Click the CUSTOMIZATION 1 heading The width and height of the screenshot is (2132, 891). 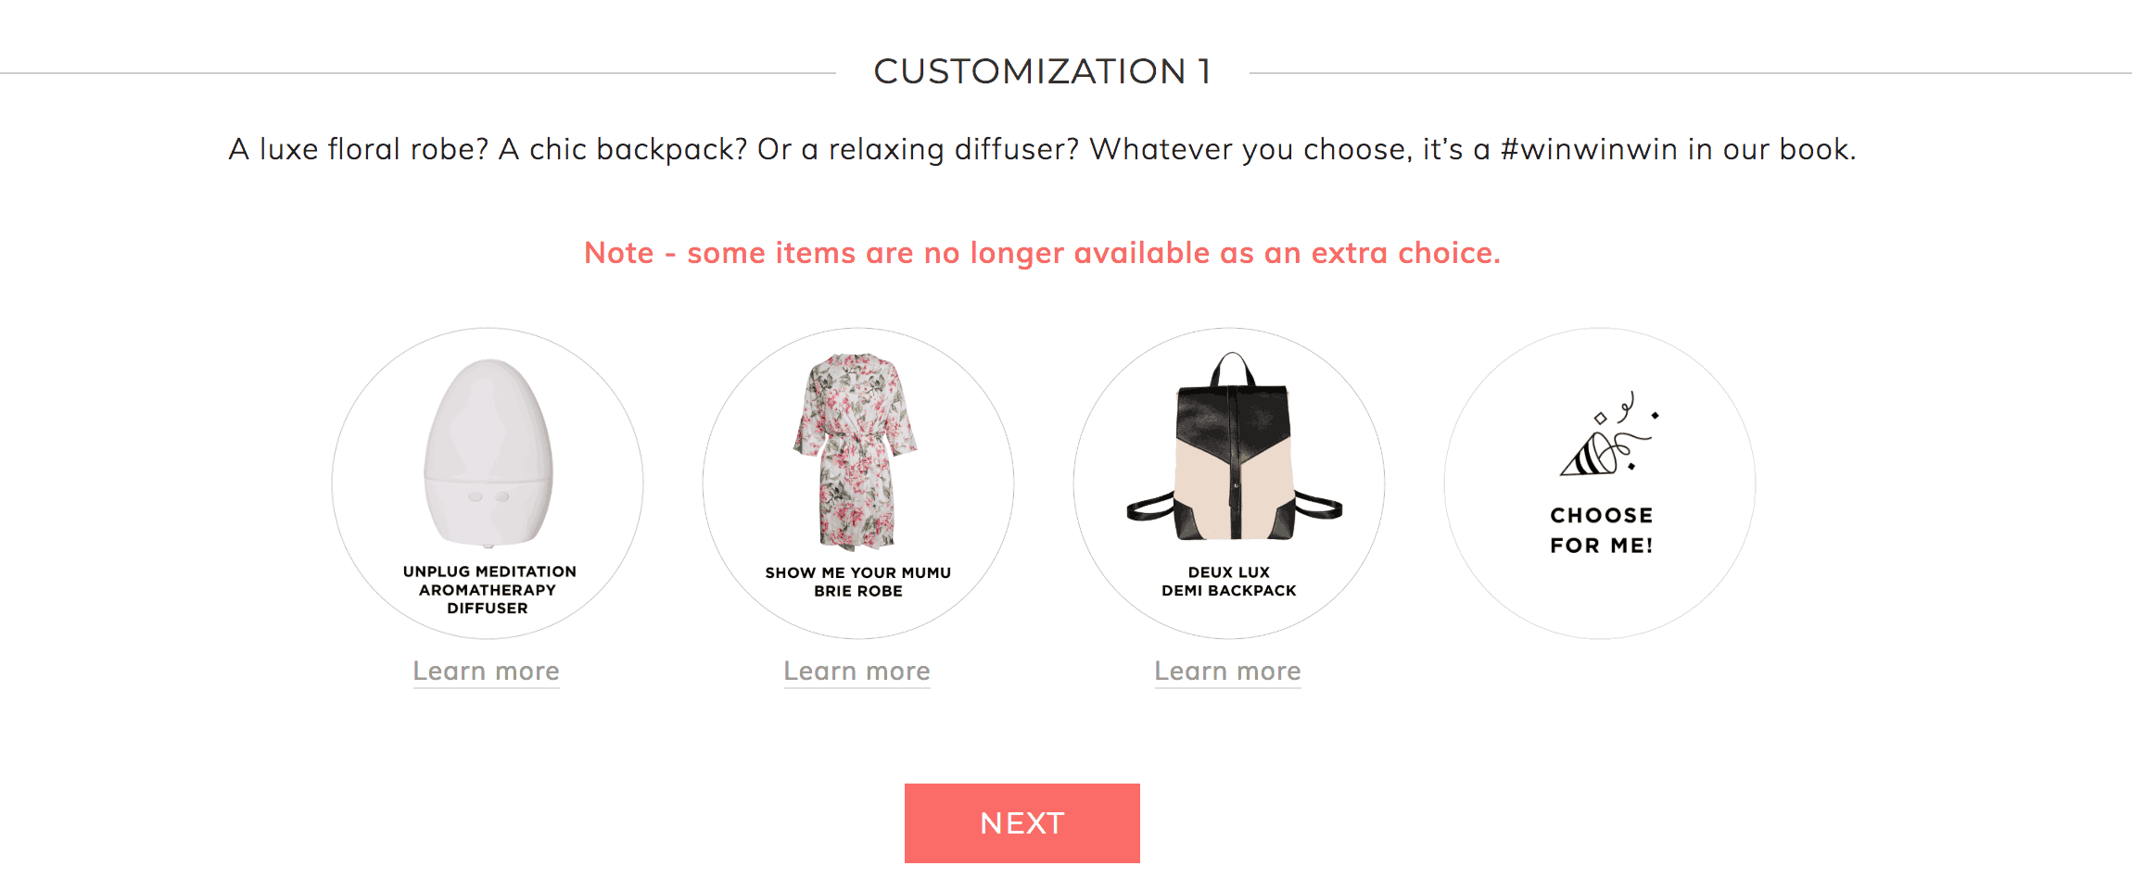point(1043,71)
